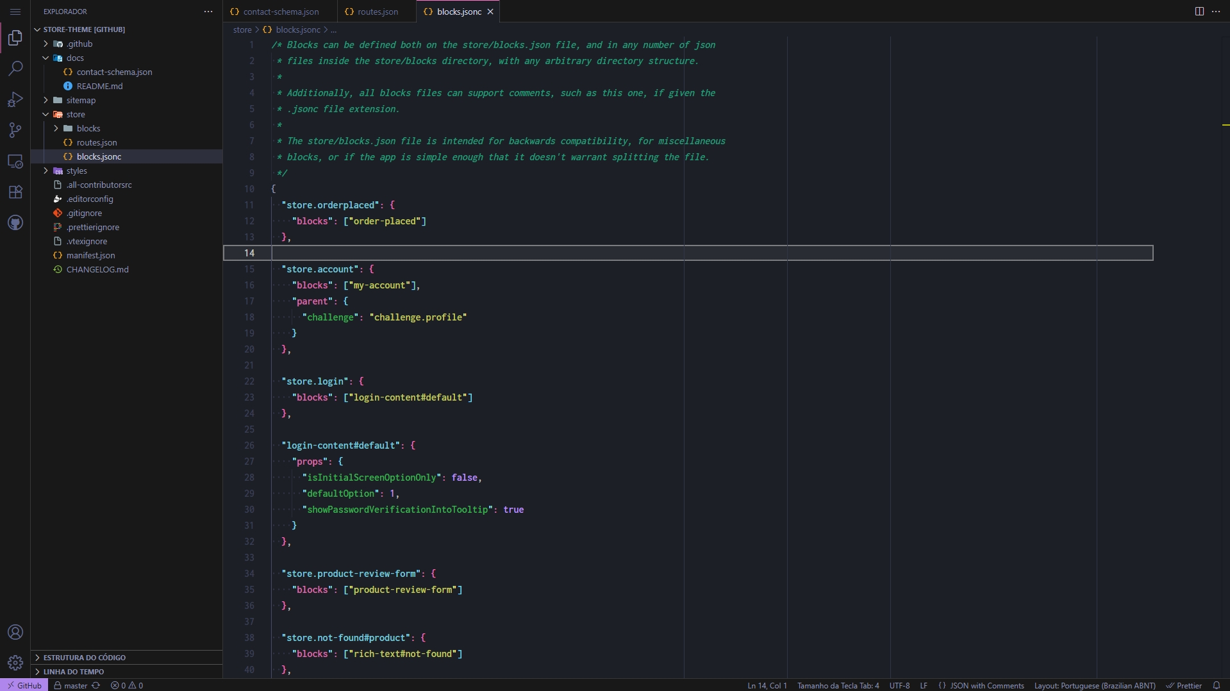Open the hamburger application menu

(x=15, y=12)
